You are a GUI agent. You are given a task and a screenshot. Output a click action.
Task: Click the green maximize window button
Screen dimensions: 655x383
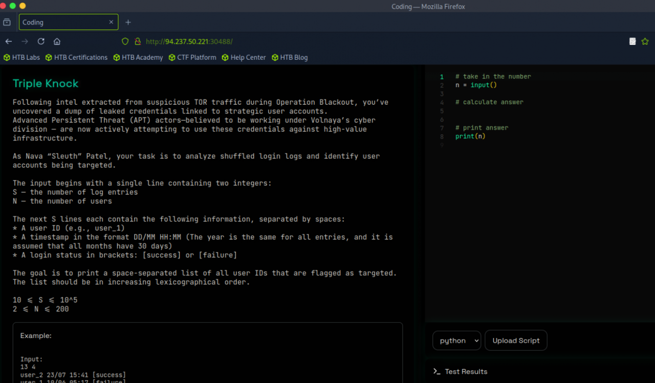[13, 6]
